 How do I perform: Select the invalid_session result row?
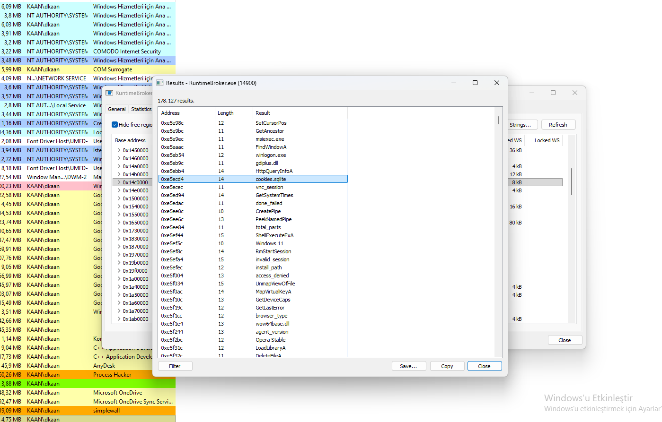(253, 259)
